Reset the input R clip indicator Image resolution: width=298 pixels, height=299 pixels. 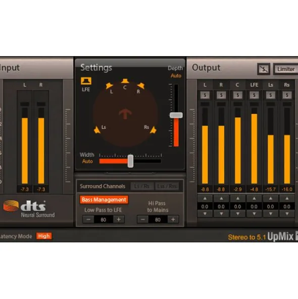coord(41,104)
